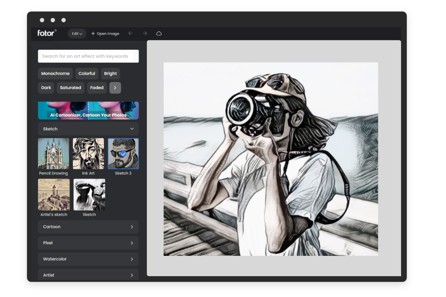Select the Sketch effect thumbnail
This screenshot has width=446, height=297.
[89, 194]
